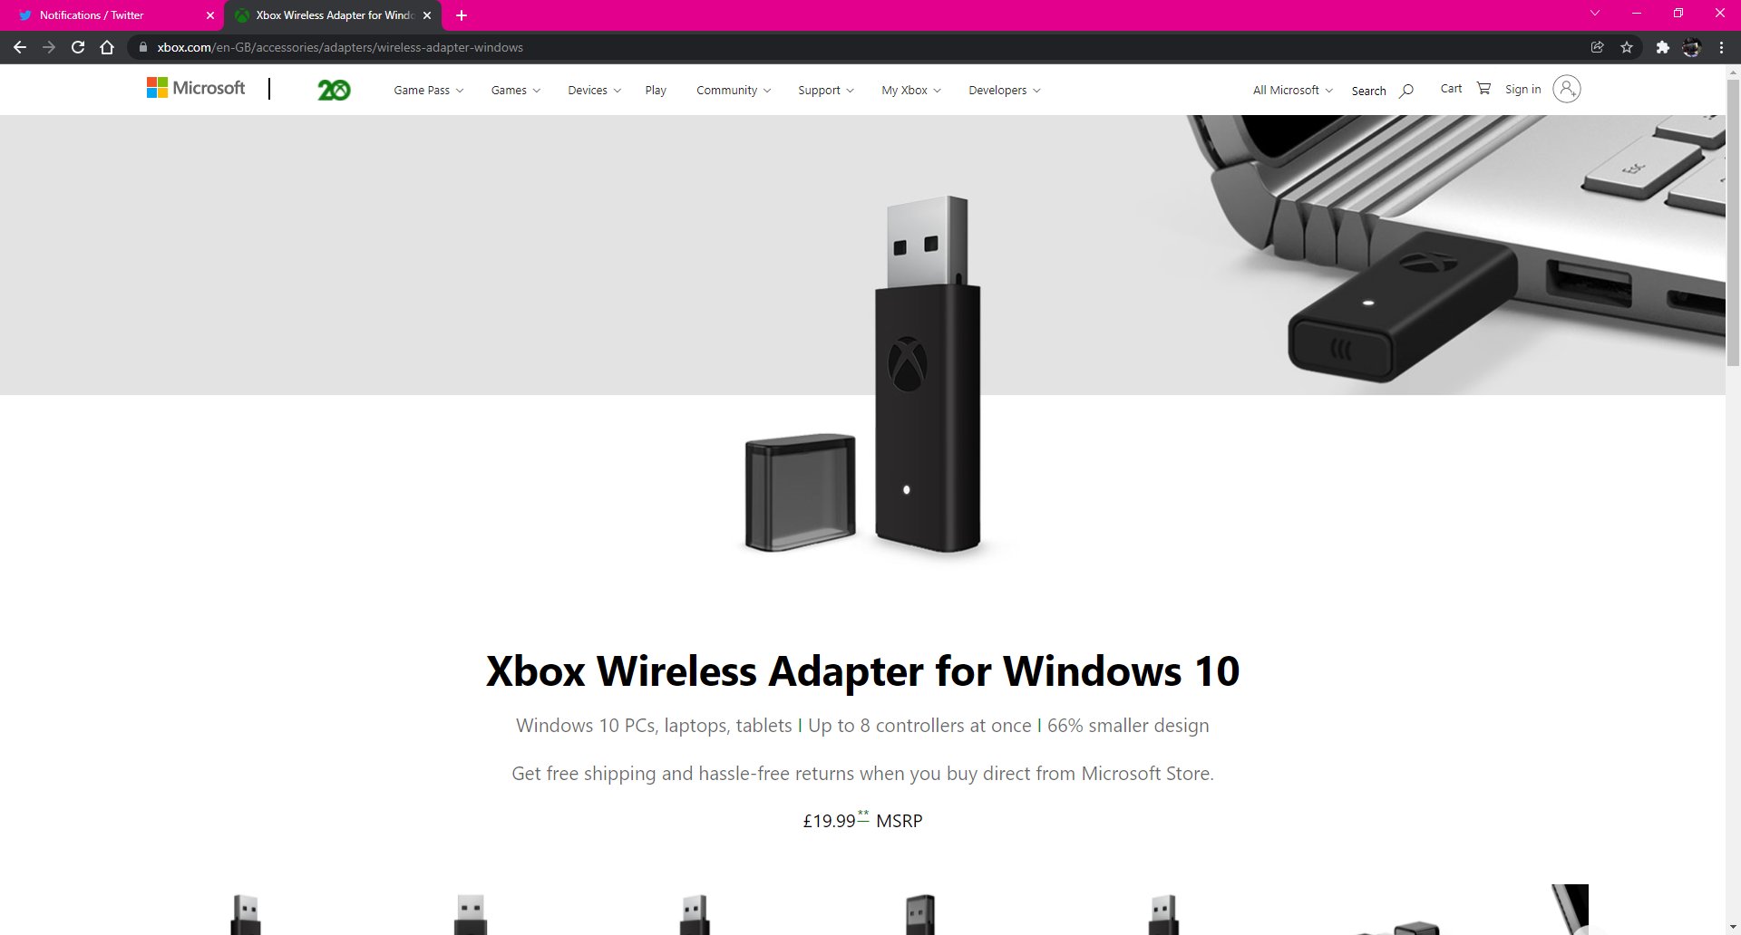
Task: Open the Xbox 20th anniversary logo
Action: click(x=334, y=90)
